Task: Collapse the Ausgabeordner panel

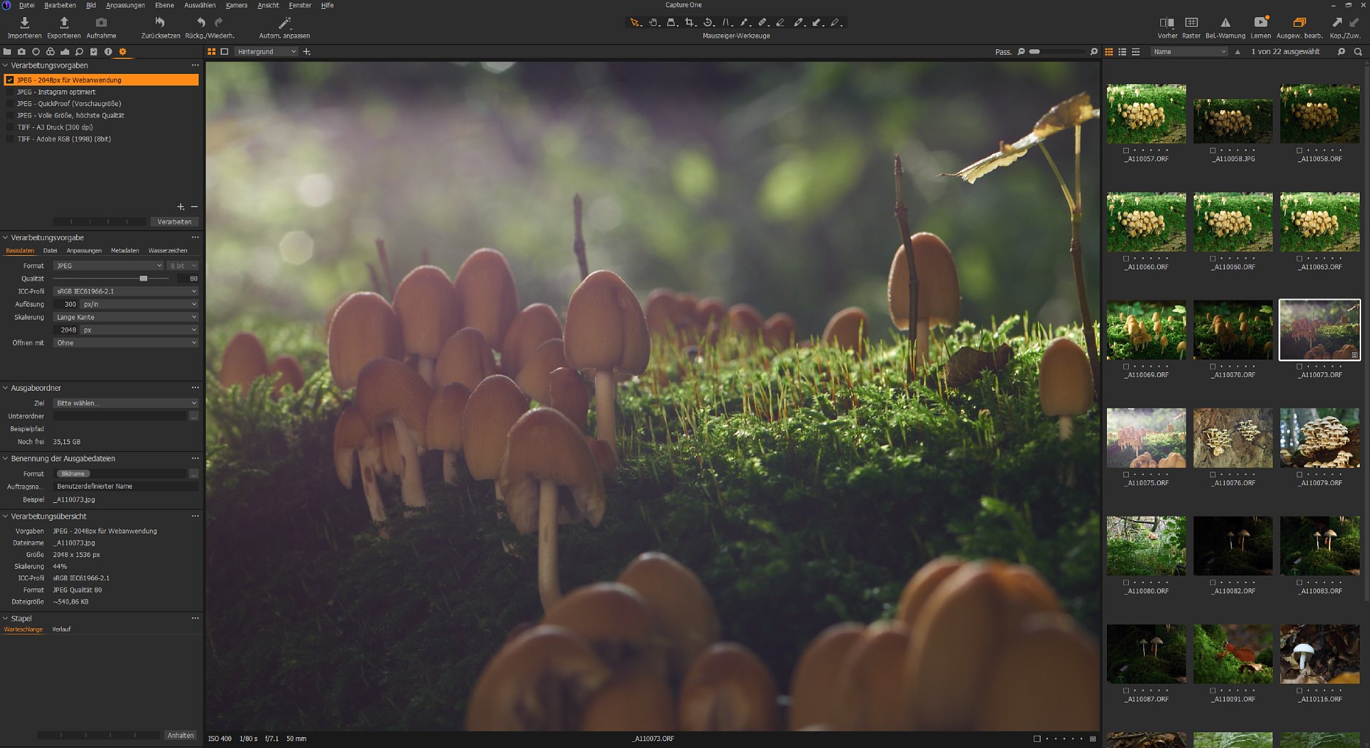Action: [x=5, y=388]
